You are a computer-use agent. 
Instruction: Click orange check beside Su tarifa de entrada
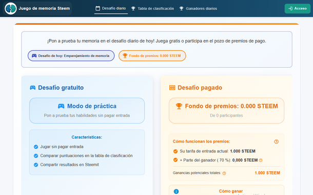pyautogui.click(x=175, y=151)
